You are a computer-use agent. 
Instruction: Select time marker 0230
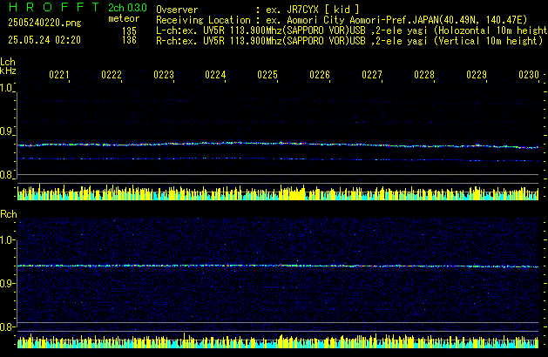[x=529, y=75]
